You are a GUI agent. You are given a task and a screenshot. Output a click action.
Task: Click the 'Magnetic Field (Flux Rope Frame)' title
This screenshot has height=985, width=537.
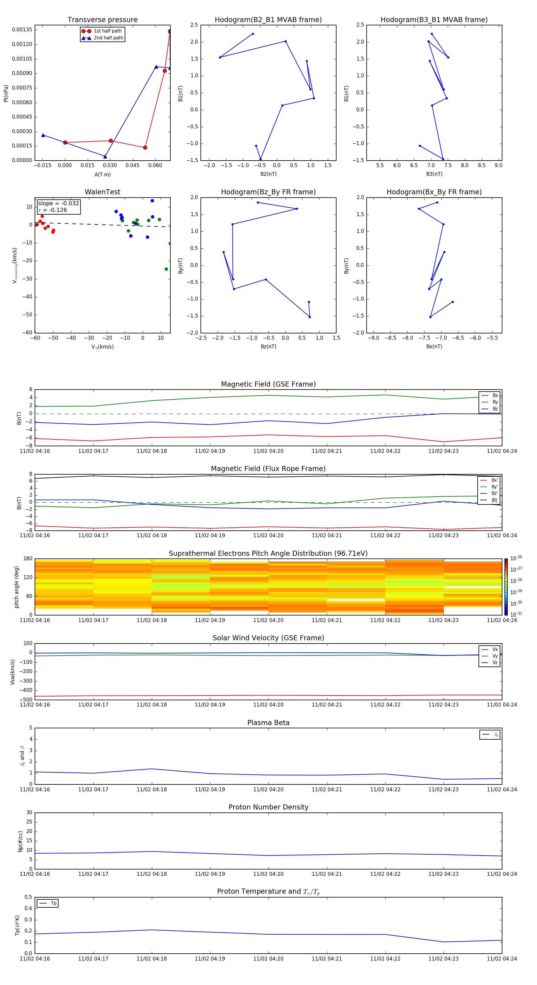268,469
